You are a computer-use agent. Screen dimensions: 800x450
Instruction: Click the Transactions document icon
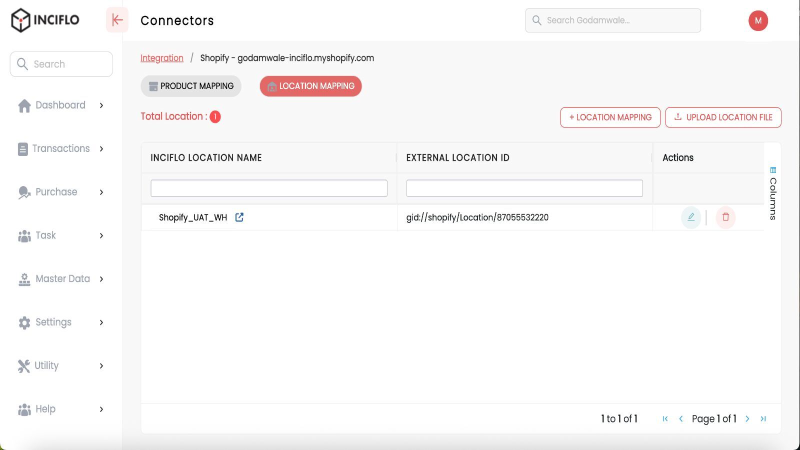click(23, 149)
